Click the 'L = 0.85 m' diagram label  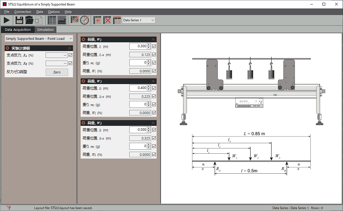(x=255, y=134)
